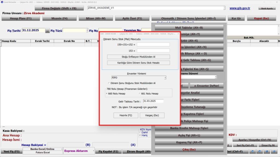Close the Kar-Zarar Hesabı dialog with X
The height and width of the screenshot is (157, 280).
[x=178, y=34]
